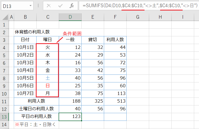Open the Name Box dropdown arrow

[30, 6]
